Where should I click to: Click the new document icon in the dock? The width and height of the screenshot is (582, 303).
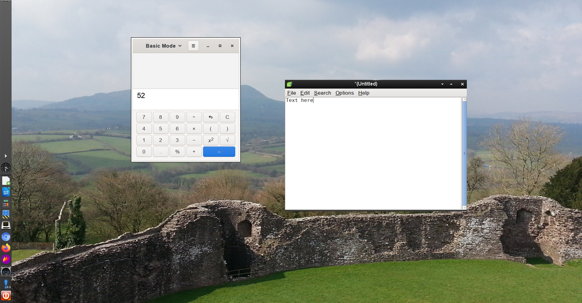click(x=6, y=180)
